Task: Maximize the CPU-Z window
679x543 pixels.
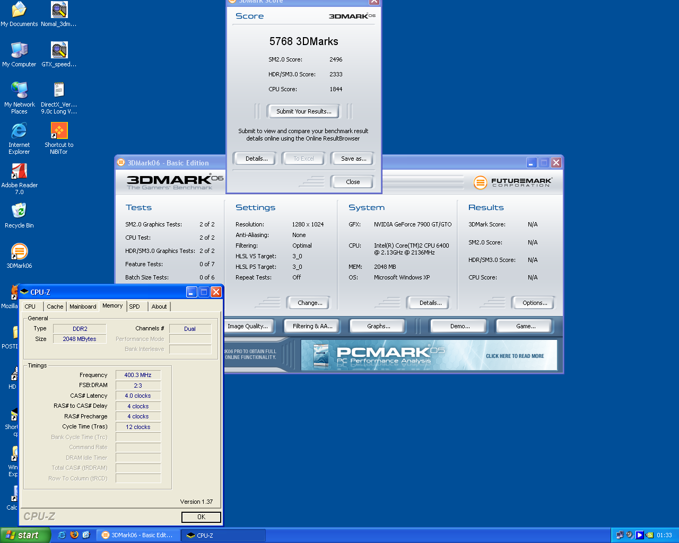Action: tap(204, 292)
